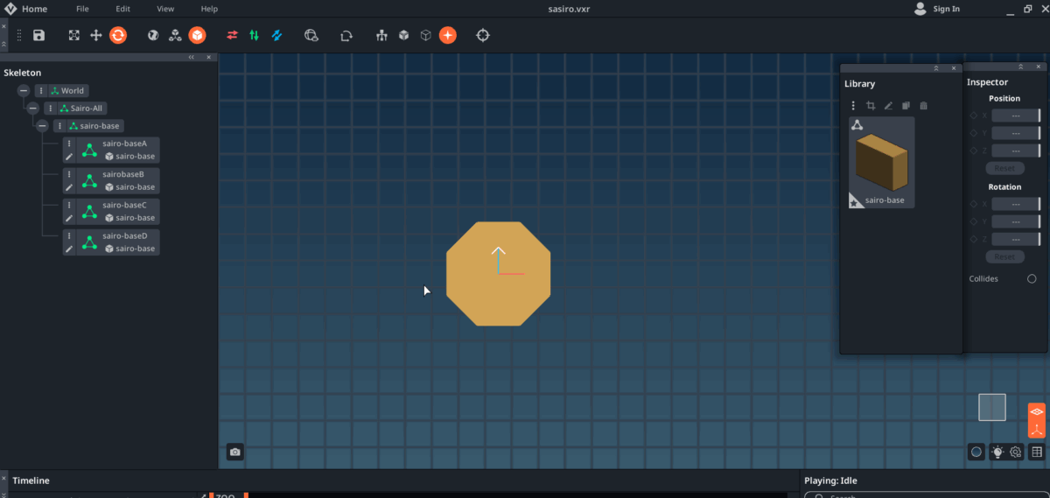Image resolution: width=1050 pixels, height=498 pixels.
Task: Edit sairobaseB with its pencil icon
Action: coord(69,187)
